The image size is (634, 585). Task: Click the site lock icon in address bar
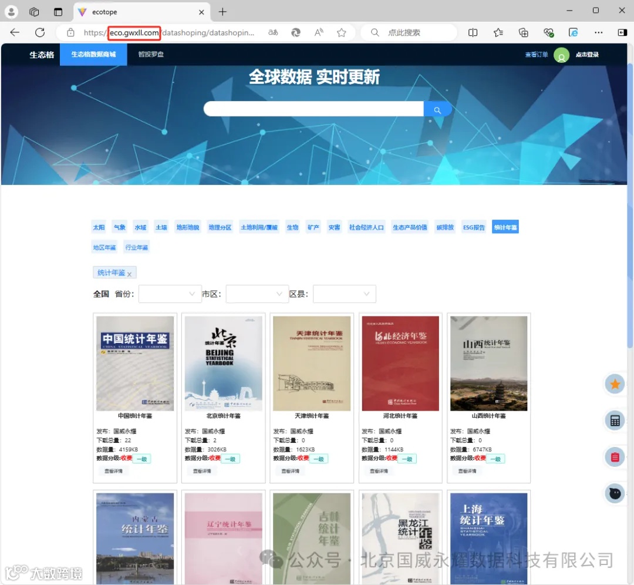(70, 32)
